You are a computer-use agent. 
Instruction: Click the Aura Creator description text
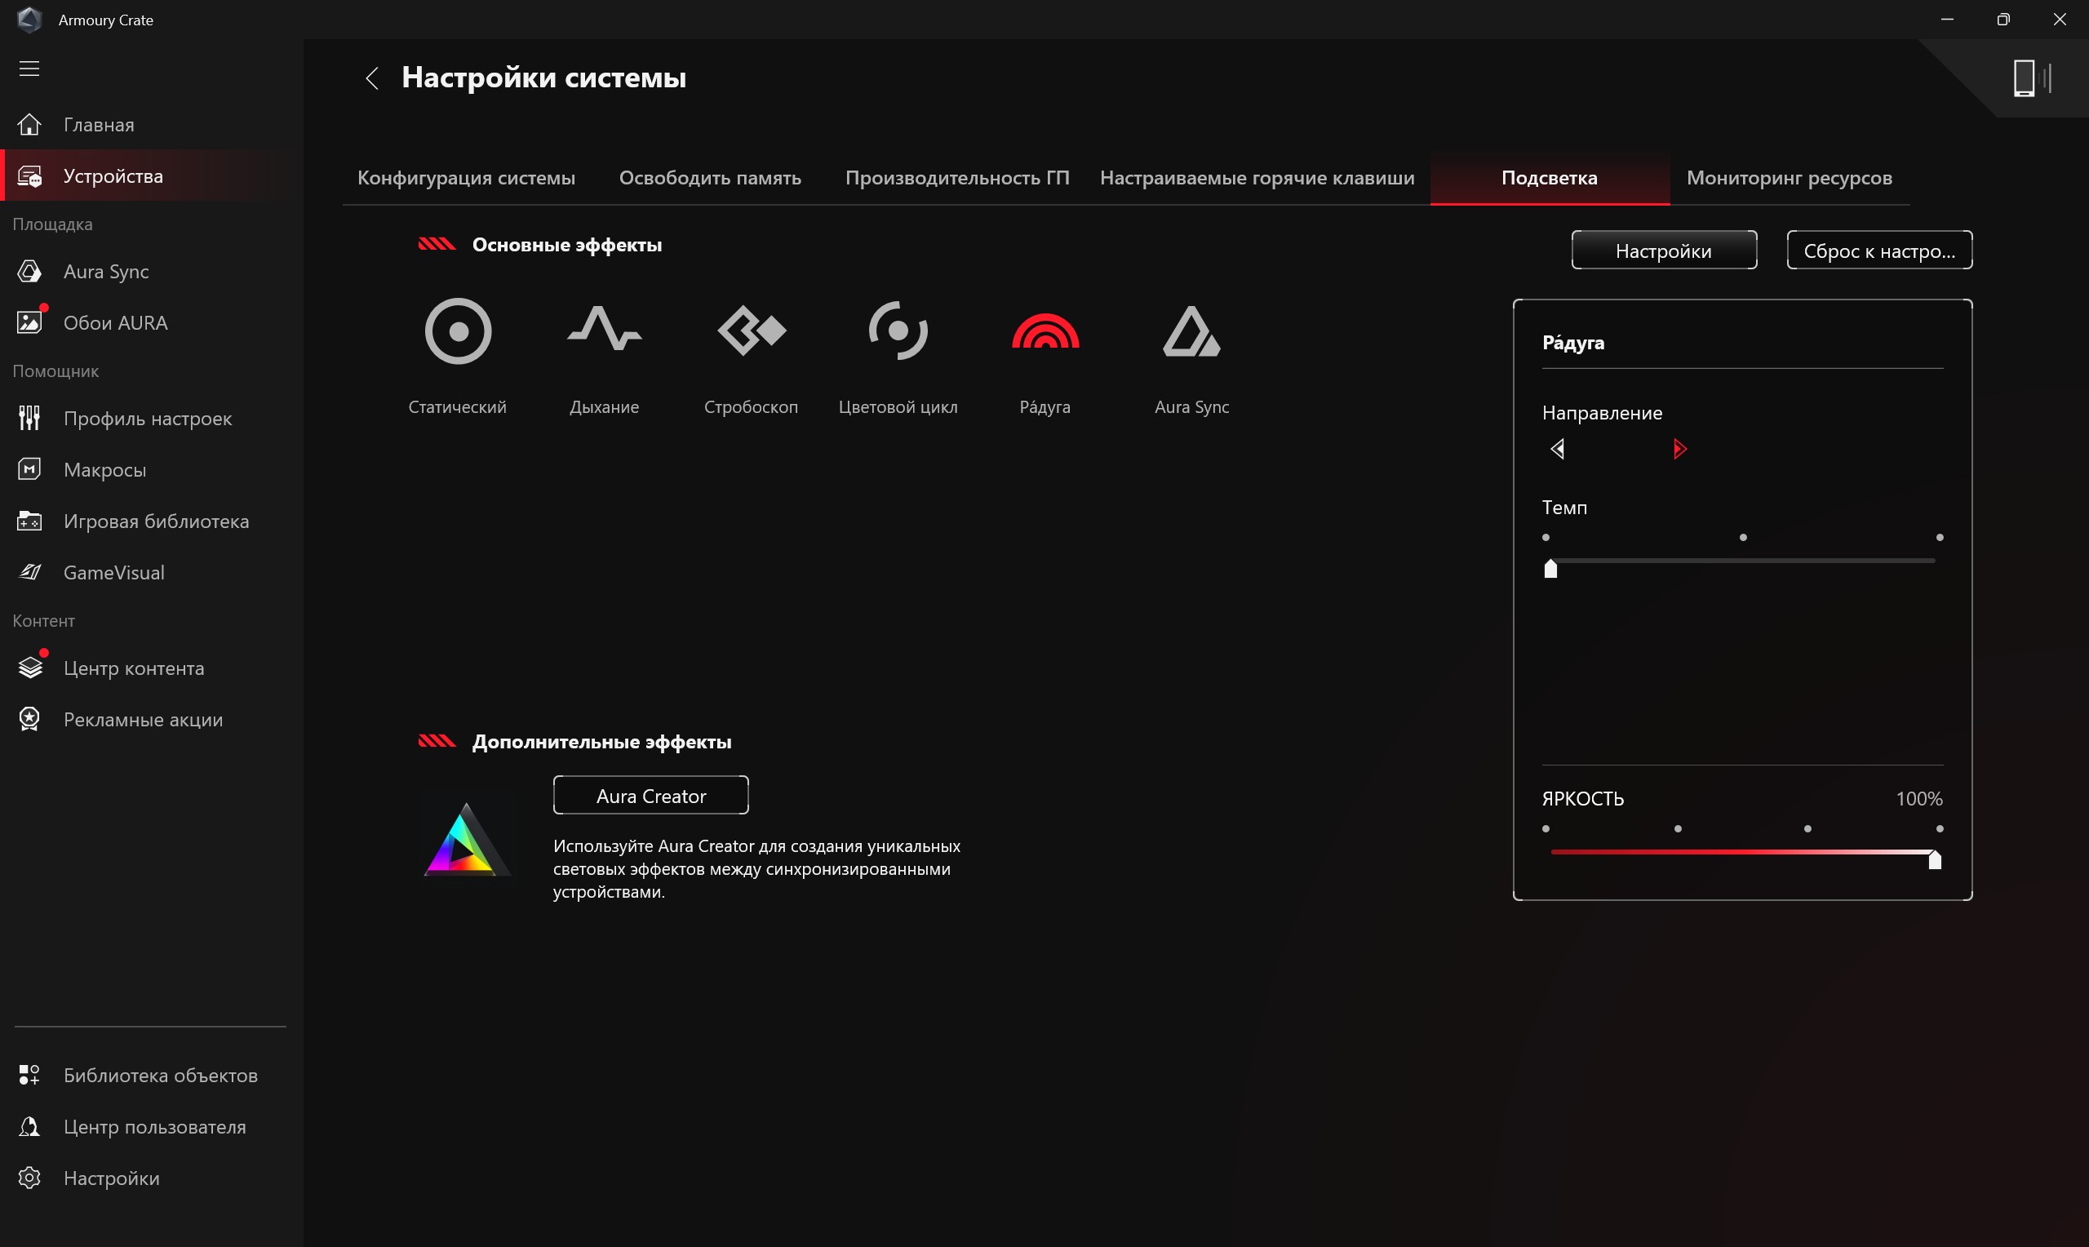(756, 869)
